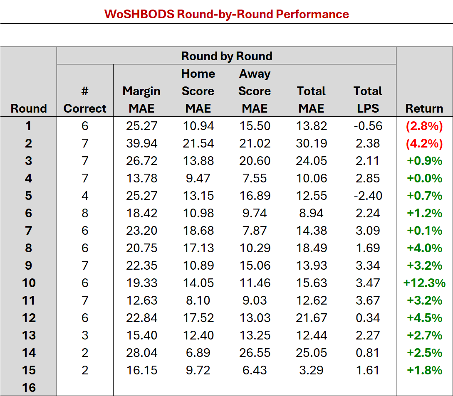The width and height of the screenshot is (453, 396).
Task: Click Round 10 return +12.3%
Action: [x=424, y=283]
